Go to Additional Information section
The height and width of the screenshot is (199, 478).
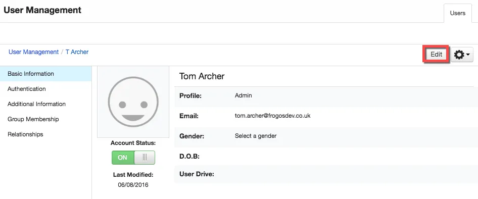[x=45, y=104]
